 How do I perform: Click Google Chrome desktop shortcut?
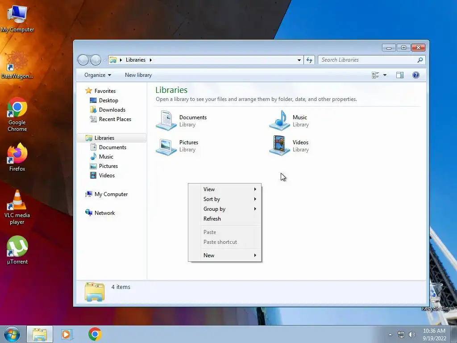click(x=17, y=114)
